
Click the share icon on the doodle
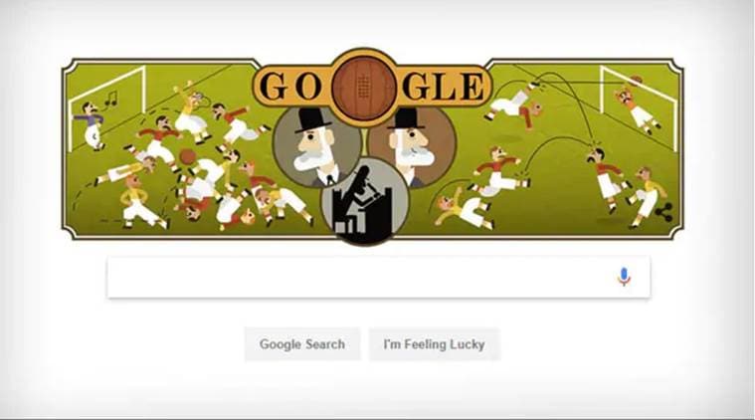coord(664,212)
